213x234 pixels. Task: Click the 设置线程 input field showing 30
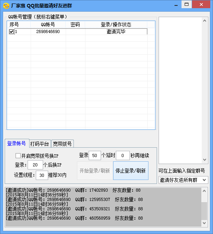point(42,175)
